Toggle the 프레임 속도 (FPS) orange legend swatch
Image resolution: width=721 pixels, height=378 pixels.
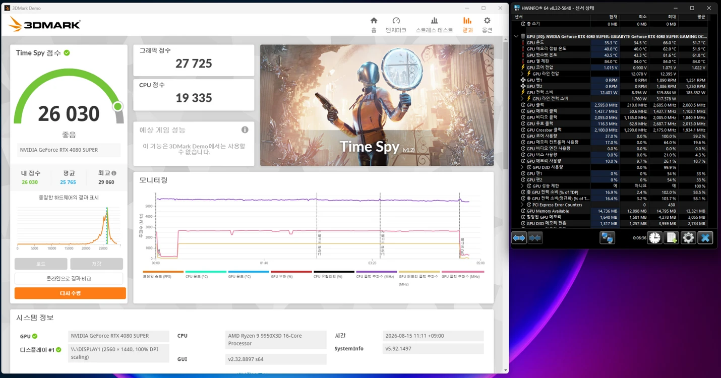click(x=163, y=272)
